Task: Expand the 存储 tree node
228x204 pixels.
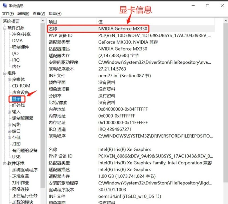Action: (9, 138)
